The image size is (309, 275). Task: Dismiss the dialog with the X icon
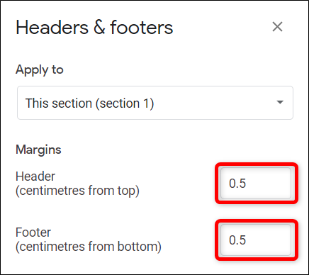[277, 26]
